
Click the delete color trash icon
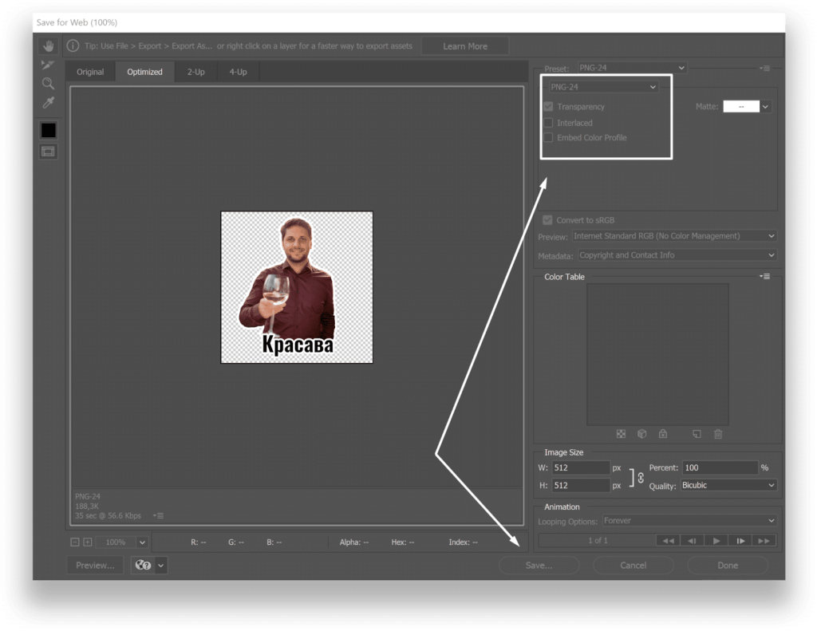pyautogui.click(x=718, y=434)
